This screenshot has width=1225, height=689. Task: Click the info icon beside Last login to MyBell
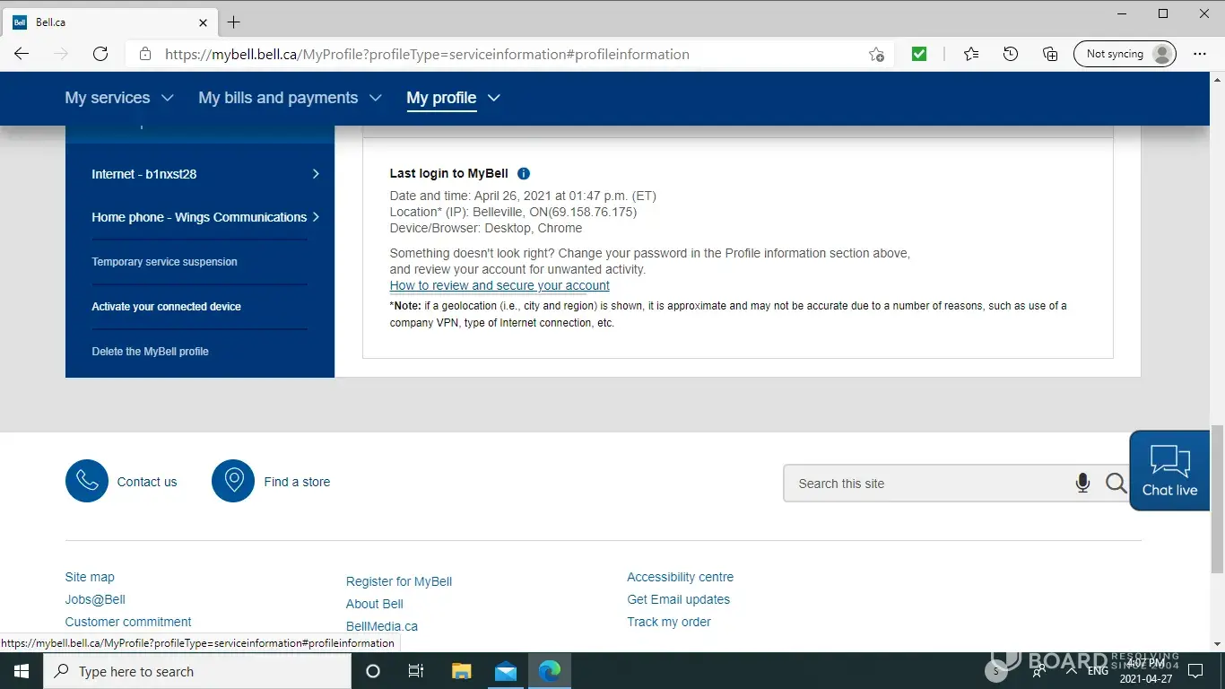pos(524,174)
